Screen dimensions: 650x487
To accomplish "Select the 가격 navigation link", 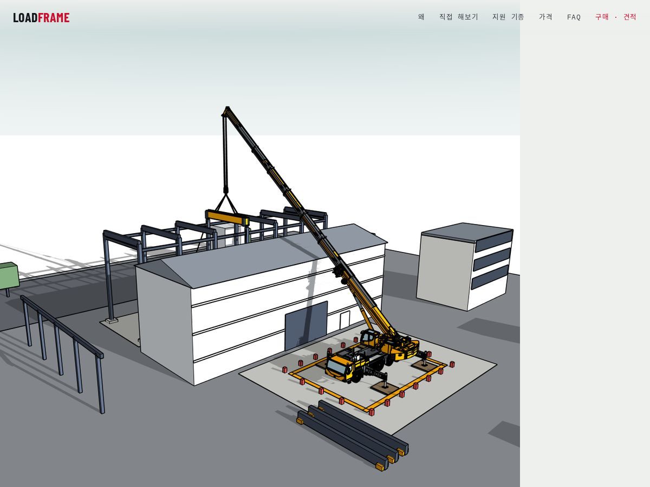I will [546, 17].
